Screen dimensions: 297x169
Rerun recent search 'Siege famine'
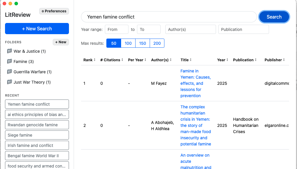point(37,135)
